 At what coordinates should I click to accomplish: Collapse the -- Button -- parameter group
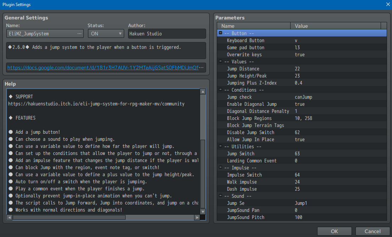click(220, 33)
